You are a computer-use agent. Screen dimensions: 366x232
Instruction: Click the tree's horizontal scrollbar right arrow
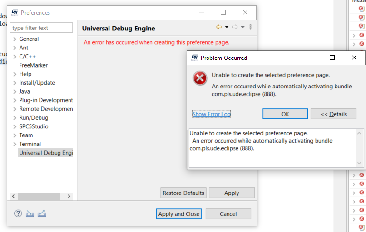pyautogui.click(x=69, y=196)
